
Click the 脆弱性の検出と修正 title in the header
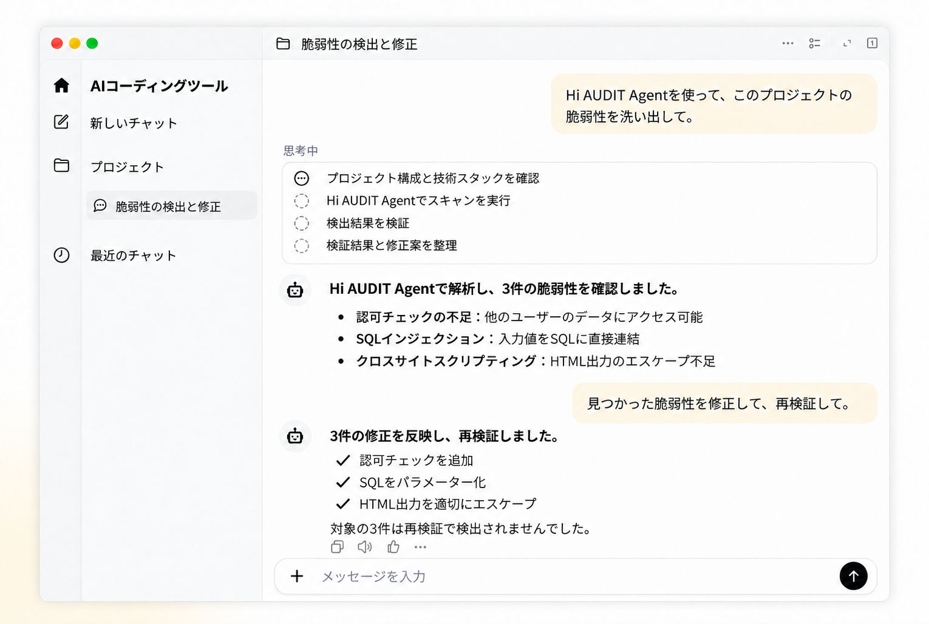coord(359,44)
